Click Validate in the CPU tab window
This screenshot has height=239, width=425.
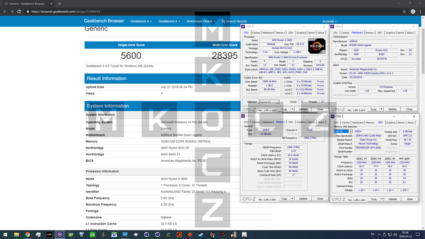(303, 109)
